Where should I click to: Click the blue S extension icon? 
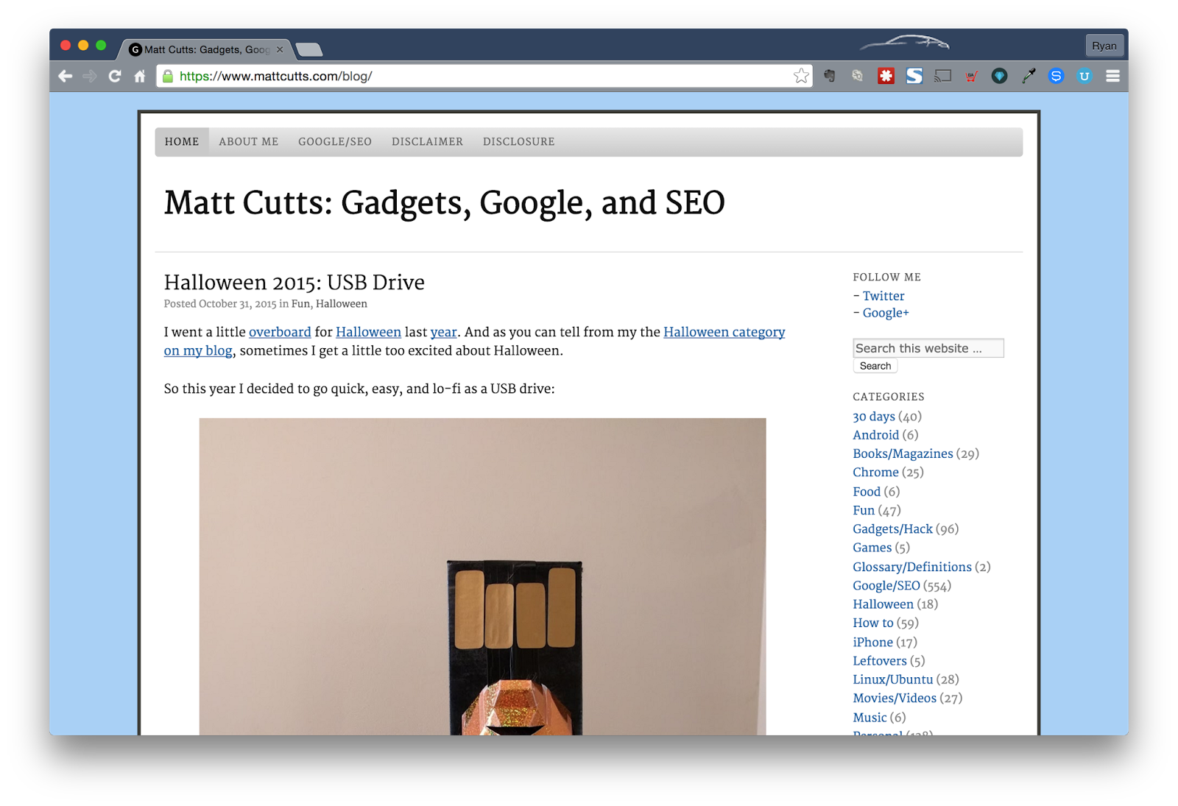(914, 76)
